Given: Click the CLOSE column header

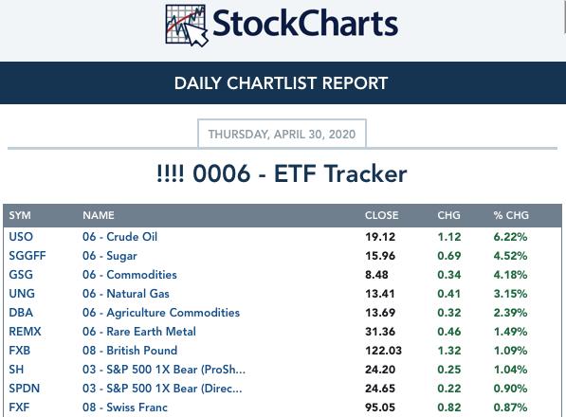Looking at the screenshot, I should click(381, 215).
